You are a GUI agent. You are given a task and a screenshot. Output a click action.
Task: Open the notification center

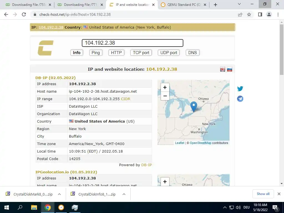(x=275, y=207)
